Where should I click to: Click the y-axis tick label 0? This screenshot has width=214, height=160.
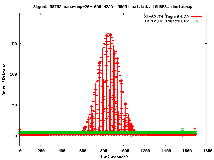[x=16, y=136]
